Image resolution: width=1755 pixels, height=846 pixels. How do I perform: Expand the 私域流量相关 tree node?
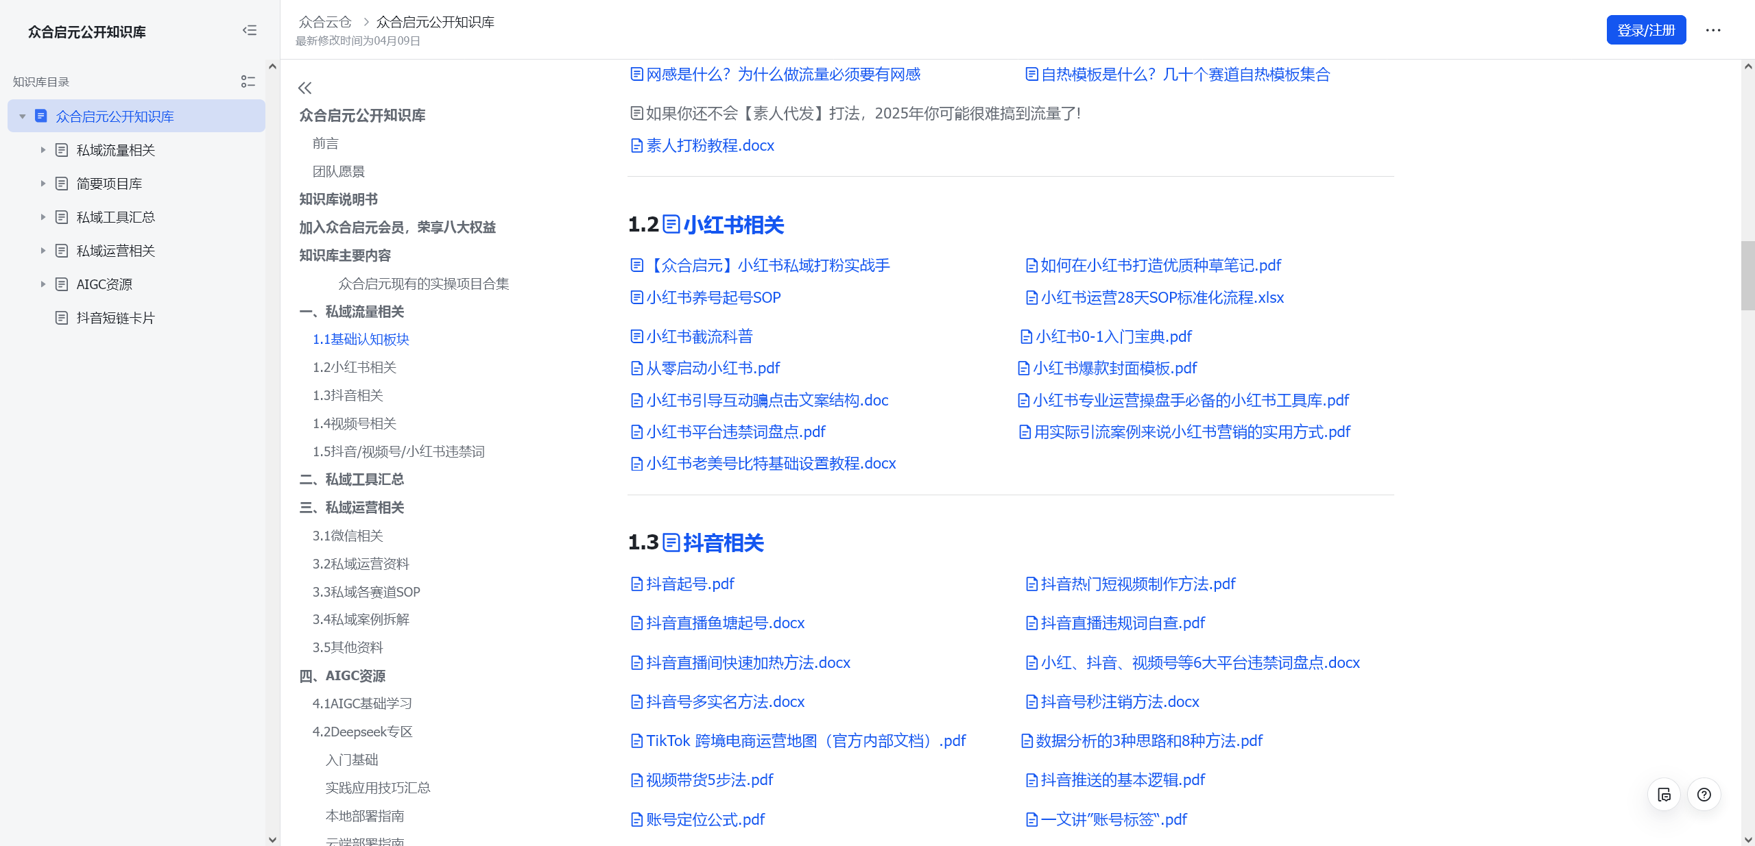43,149
